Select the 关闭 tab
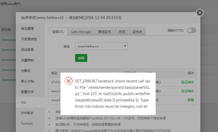The image size is (218, 132). [122, 32]
